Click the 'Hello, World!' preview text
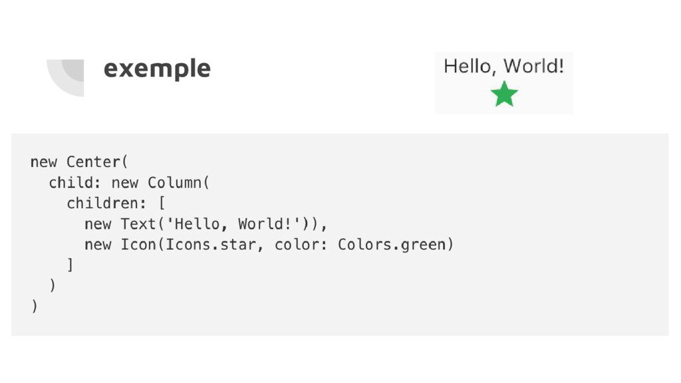The width and height of the screenshot is (681, 383). pos(503,66)
